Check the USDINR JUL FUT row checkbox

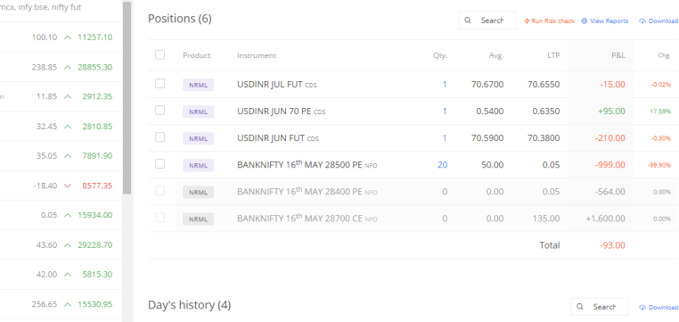(x=160, y=84)
